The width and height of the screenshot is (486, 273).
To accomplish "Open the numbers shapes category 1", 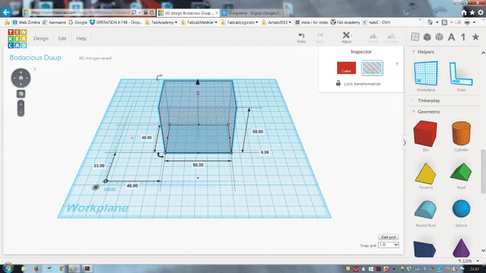I will click(x=463, y=37).
